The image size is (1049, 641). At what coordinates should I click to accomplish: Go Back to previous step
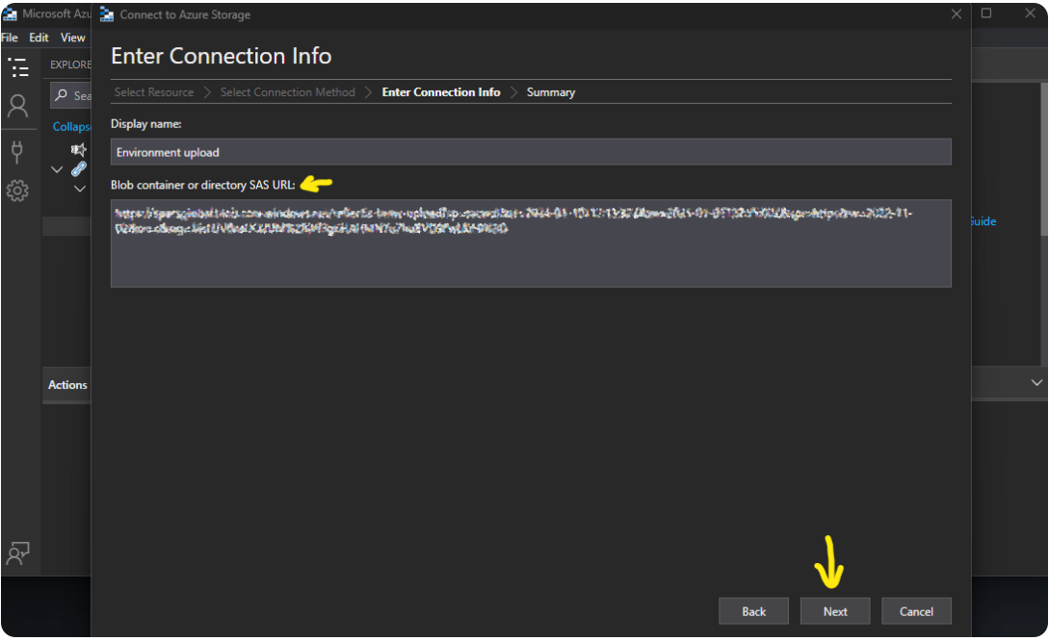pyautogui.click(x=753, y=611)
